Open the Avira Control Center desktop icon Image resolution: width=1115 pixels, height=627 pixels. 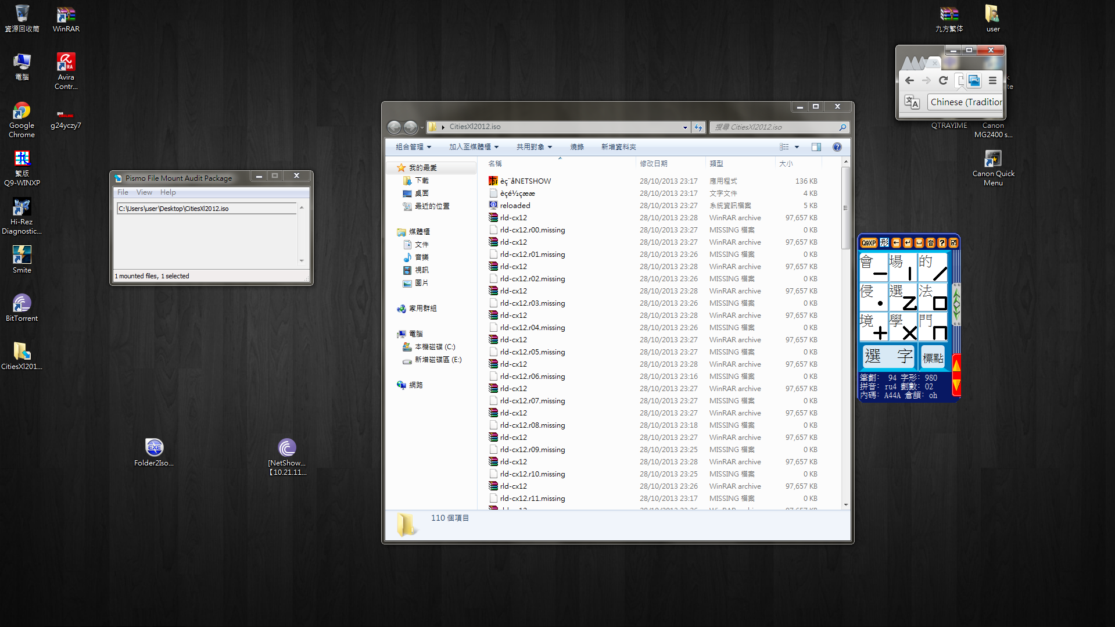[66, 71]
